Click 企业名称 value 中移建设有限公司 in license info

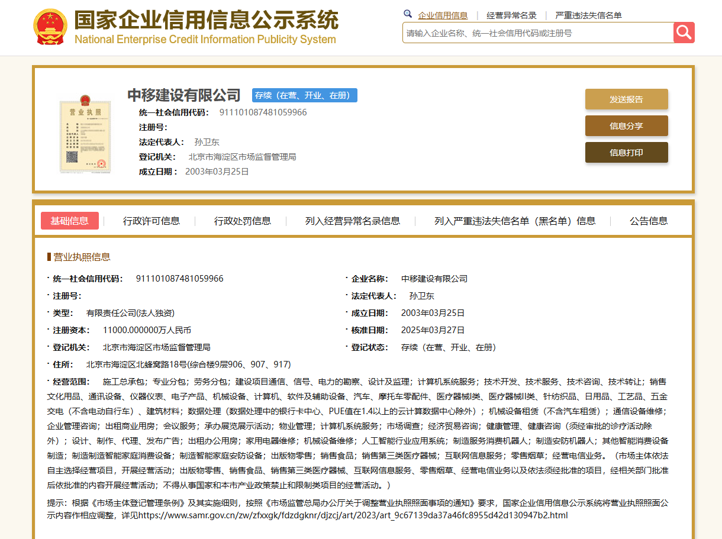[x=434, y=279]
